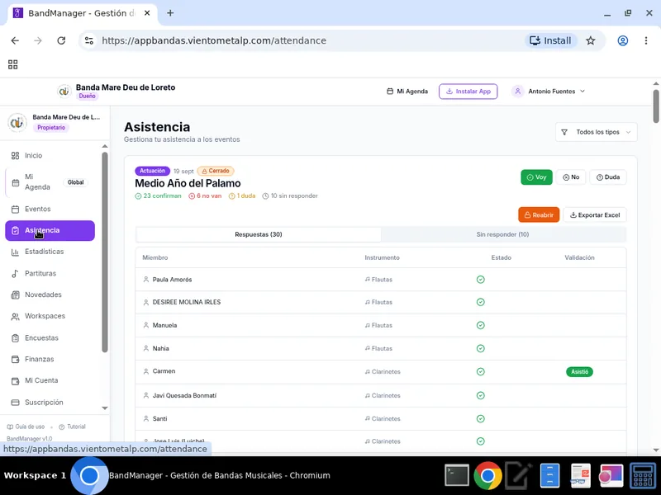Click sidebar scroll down arrow
Image resolution: width=661 pixels, height=495 pixels.
pos(105,408)
